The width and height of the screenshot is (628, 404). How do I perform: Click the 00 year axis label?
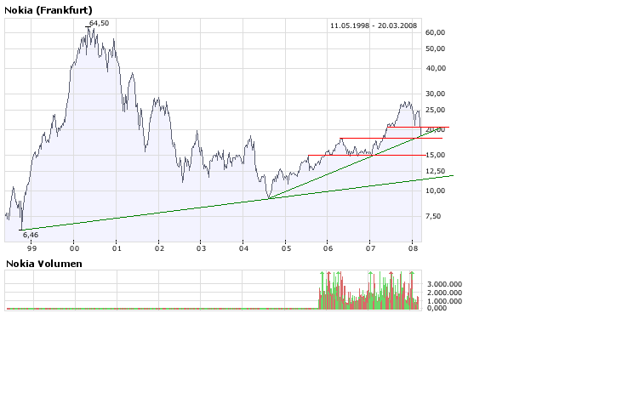coord(74,248)
